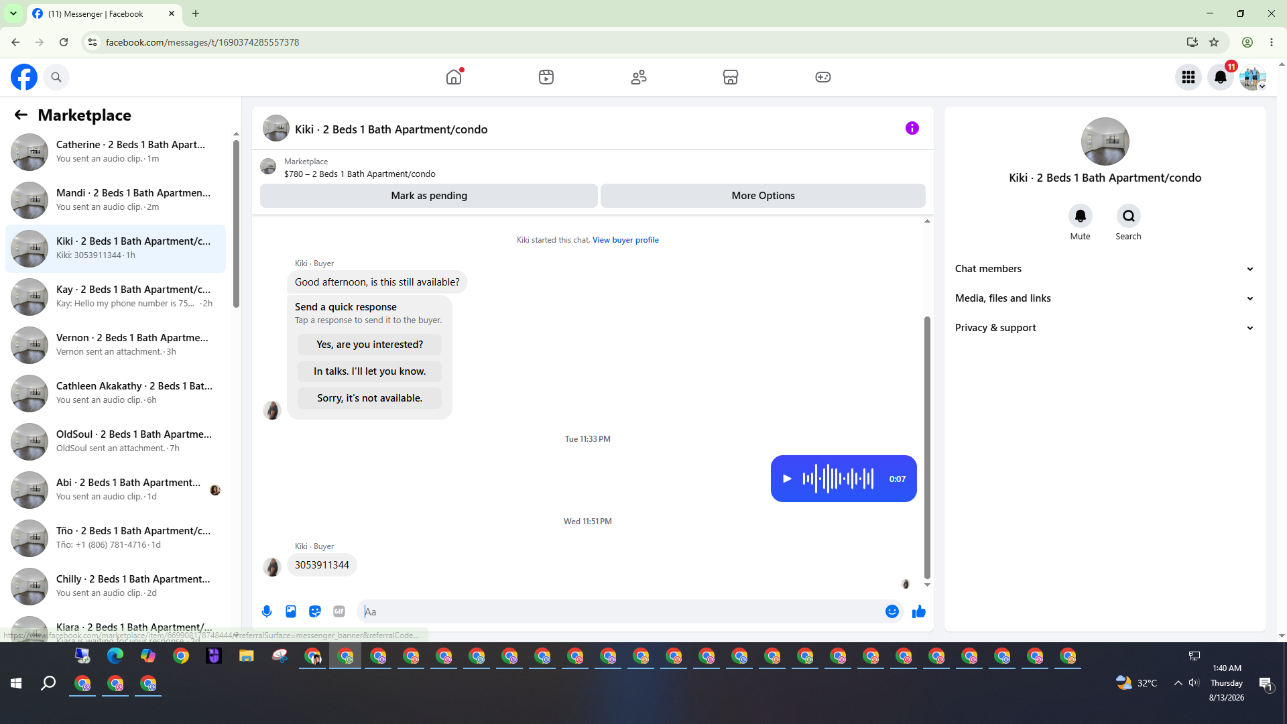
Task: Reload the page
Action: pos(64,42)
